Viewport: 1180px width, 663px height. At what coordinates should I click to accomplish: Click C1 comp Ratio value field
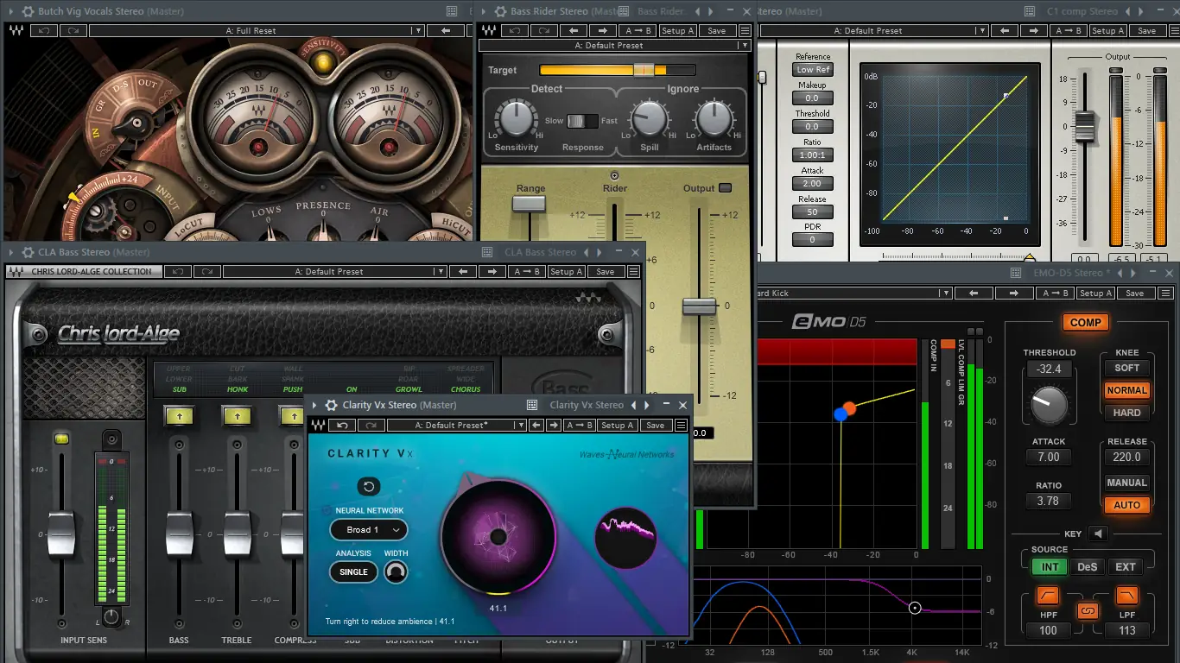pyautogui.click(x=813, y=155)
